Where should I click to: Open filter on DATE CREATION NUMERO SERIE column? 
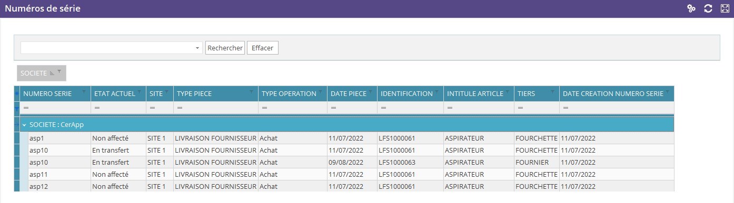tap(667, 92)
